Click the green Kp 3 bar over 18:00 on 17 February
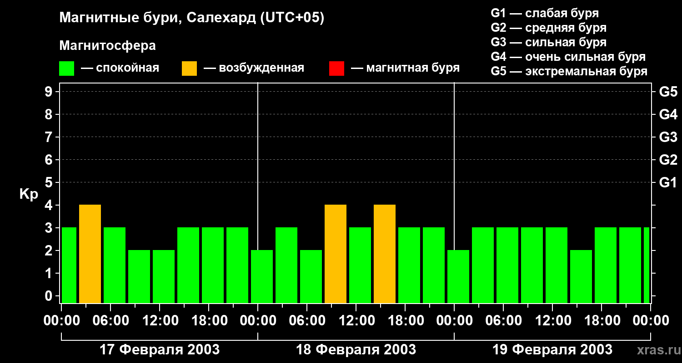Screen dimensions: 682x363 click(213, 265)
